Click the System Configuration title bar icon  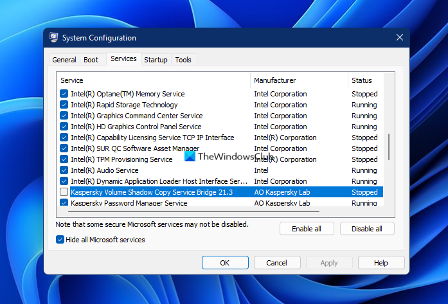tap(54, 38)
